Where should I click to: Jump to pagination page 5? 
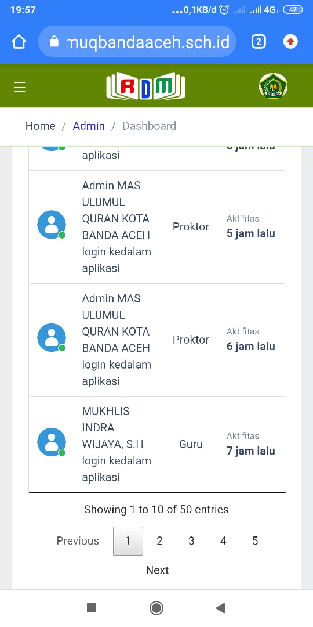(x=255, y=541)
